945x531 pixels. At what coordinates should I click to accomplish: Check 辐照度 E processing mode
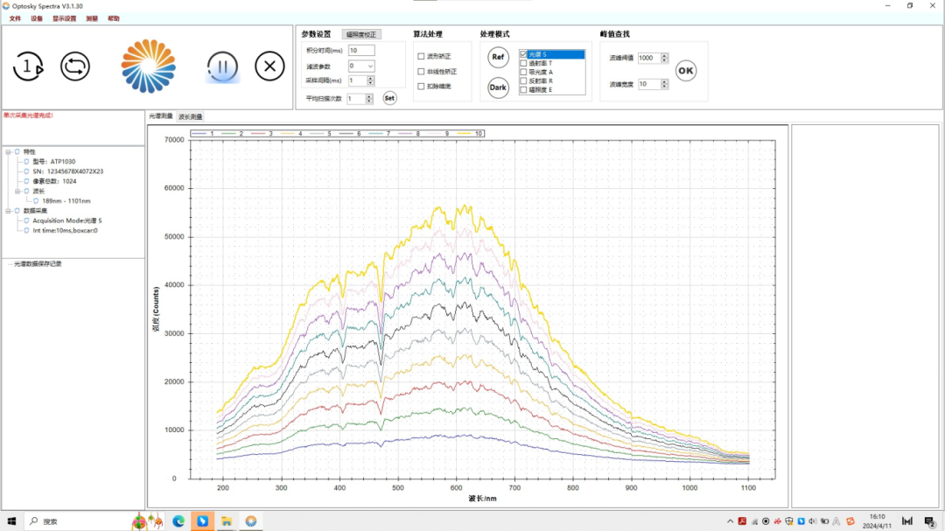[x=523, y=90]
